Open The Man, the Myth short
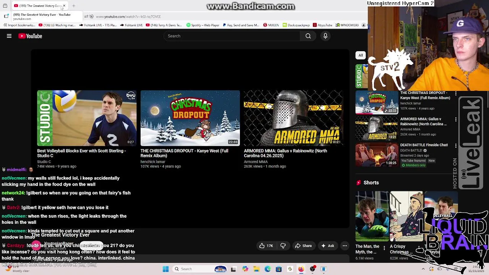This screenshot has width=489, height=275. point(372,216)
